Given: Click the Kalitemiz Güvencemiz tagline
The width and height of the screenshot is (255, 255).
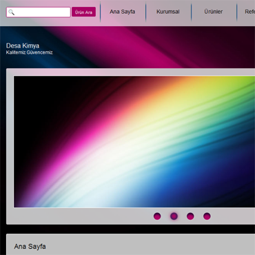Looking at the screenshot, I should click(30, 52).
